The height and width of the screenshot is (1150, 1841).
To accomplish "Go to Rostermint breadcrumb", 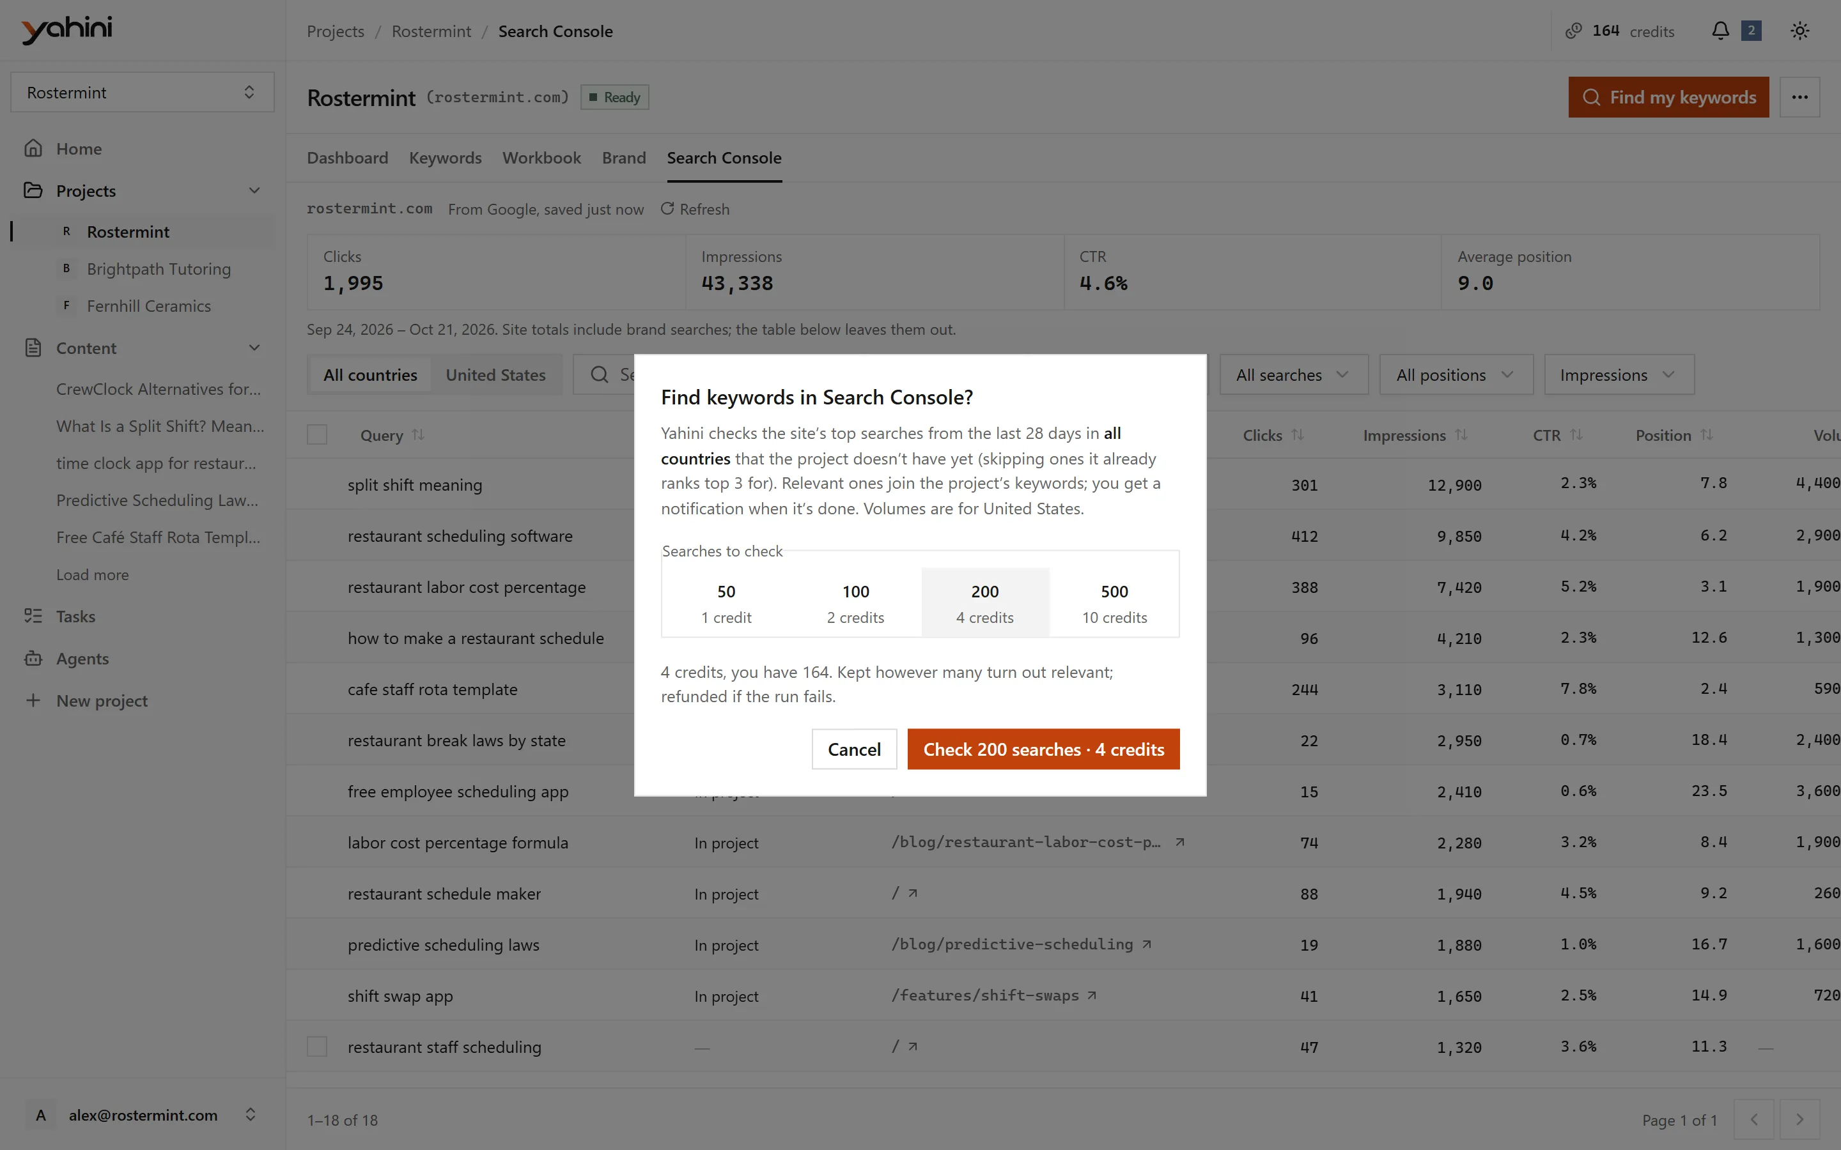I will (x=431, y=31).
